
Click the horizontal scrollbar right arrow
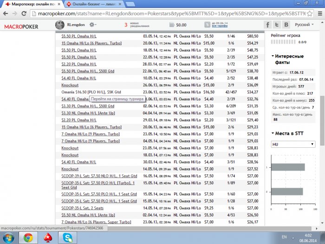point(317,229)
